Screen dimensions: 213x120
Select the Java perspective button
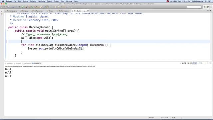[209, 7]
